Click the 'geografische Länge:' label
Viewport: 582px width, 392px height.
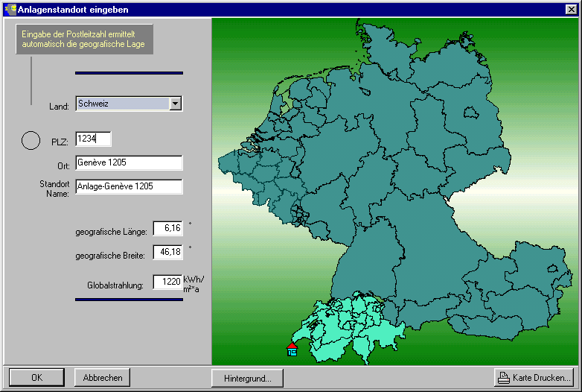coord(111,232)
